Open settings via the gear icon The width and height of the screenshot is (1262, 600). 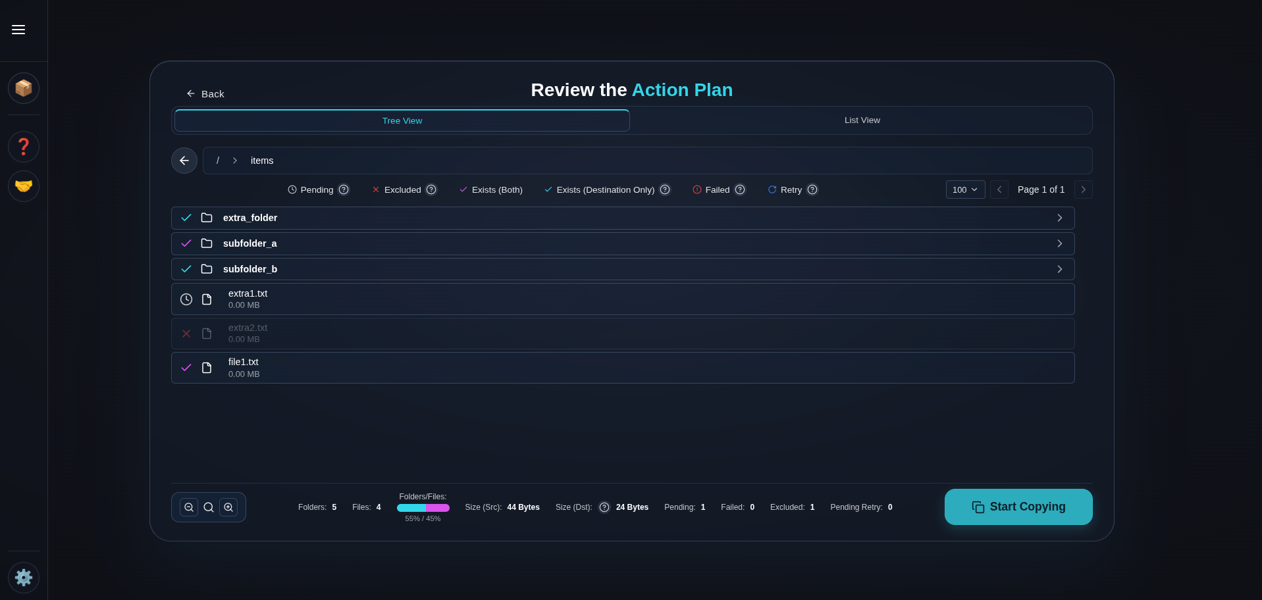(24, 577)
